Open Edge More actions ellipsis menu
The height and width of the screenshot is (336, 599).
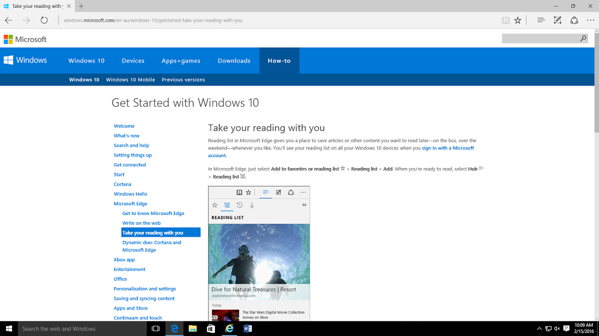(591, 20)
